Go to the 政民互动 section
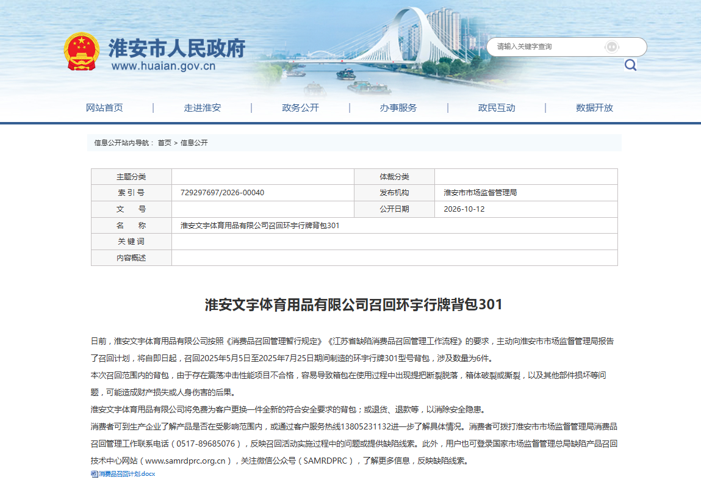701x485 pixels. (x=497, y=108)
